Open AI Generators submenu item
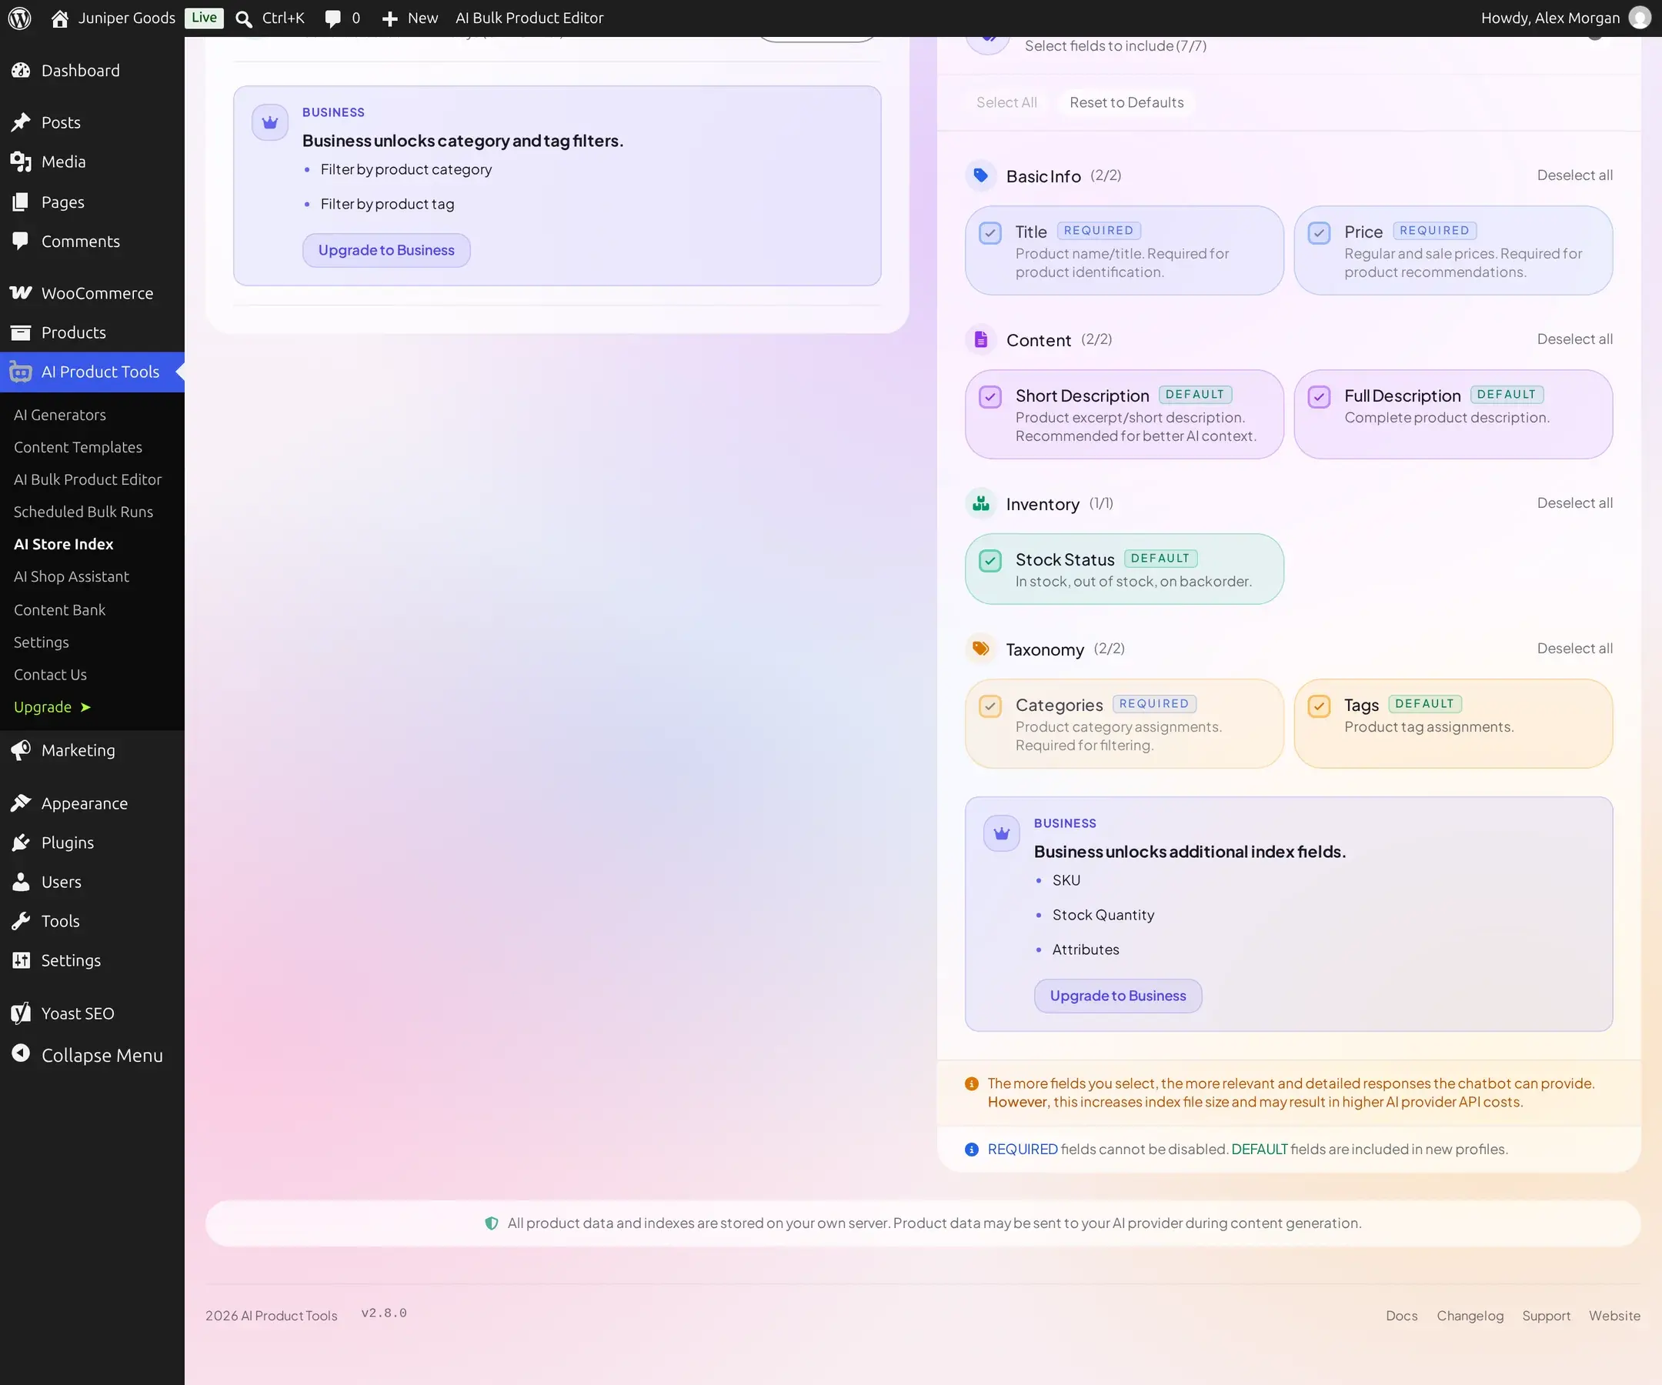 click(59, 415)
